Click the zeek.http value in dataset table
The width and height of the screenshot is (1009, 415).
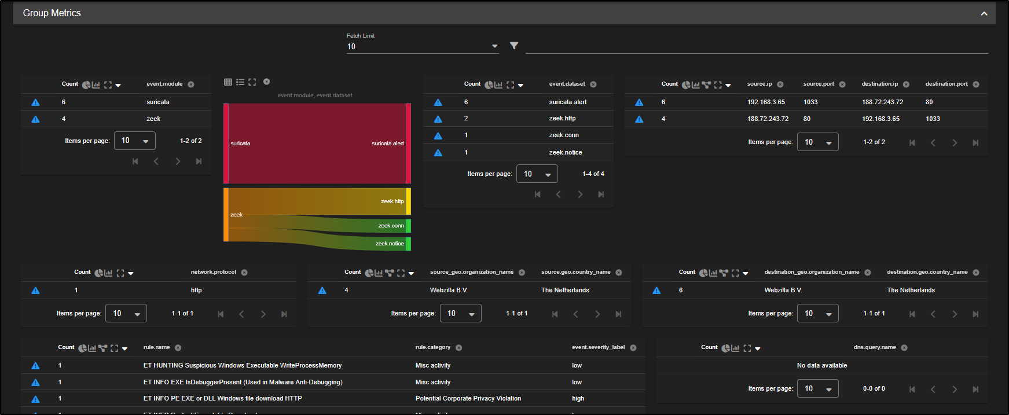pyautogui.click(x=562, y=119)
